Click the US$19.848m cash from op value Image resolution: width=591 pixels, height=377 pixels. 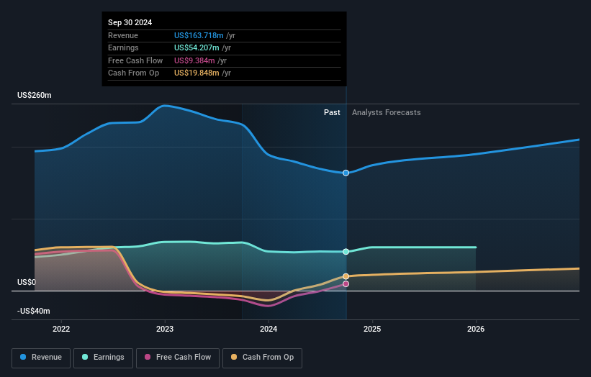click(197, 73)
